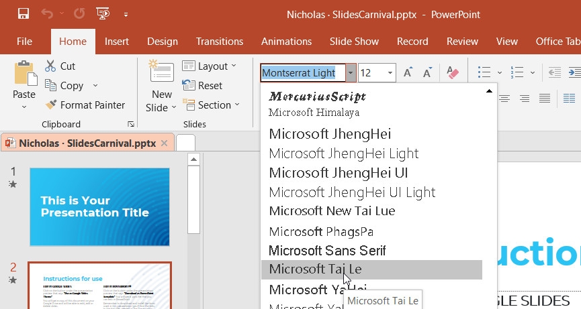Open Customize Quick Access Toolbar dropdown

coord(126,15)
